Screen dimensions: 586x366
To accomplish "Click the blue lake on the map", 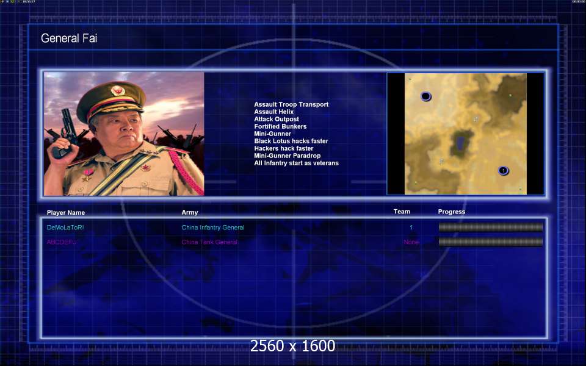I will [x=461, y=143].
